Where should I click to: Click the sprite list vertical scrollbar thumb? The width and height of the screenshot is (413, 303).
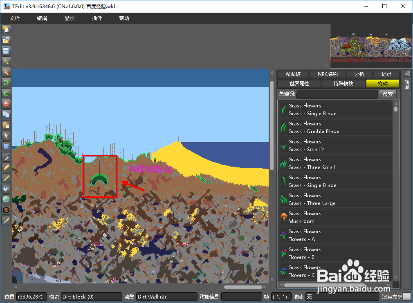[x=395, y=109]
